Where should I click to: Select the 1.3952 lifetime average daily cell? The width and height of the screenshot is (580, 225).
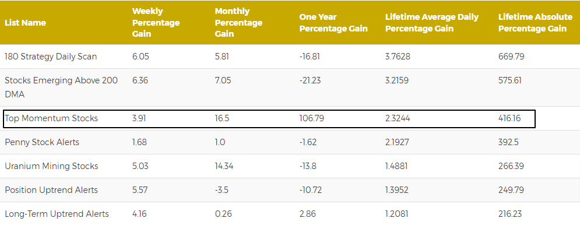click(x=396, y=190)
